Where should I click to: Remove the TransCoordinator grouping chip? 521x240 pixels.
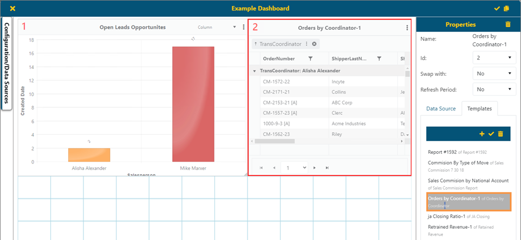click(x=314, y=44)
